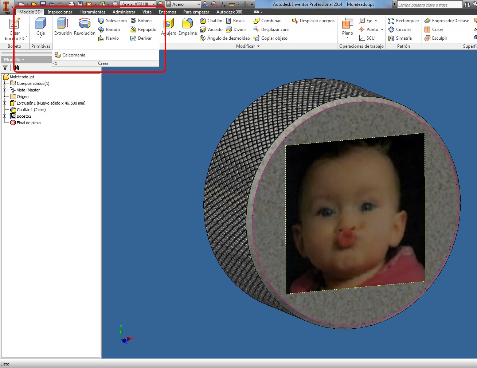The width and height of the screenshot is (477, 368).
Task: Click the Simetría mirror tool
Action: (x=400, y=38)
